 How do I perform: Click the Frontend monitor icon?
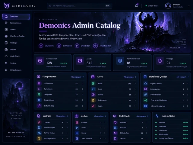[115, 122]
